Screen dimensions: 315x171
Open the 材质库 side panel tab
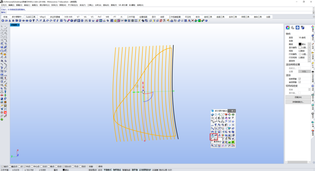[313, 56]
